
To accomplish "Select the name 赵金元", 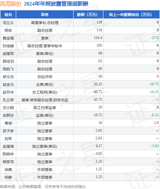I will pos(8,84).
